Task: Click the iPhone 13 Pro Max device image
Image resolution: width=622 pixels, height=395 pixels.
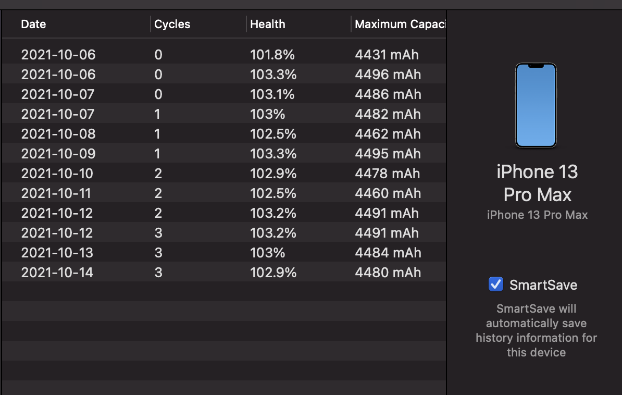Action: point(536,106)
